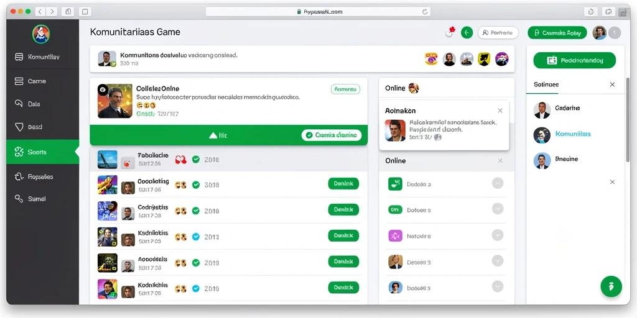Click the Dala search icon in sidebar
Image resolution: width=637 pixels, height=318 pixels.
[x=19, y=104]
